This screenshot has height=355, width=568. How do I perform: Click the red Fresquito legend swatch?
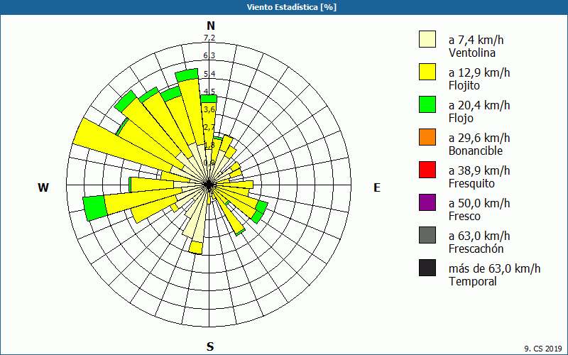click(x=427, y=170)
